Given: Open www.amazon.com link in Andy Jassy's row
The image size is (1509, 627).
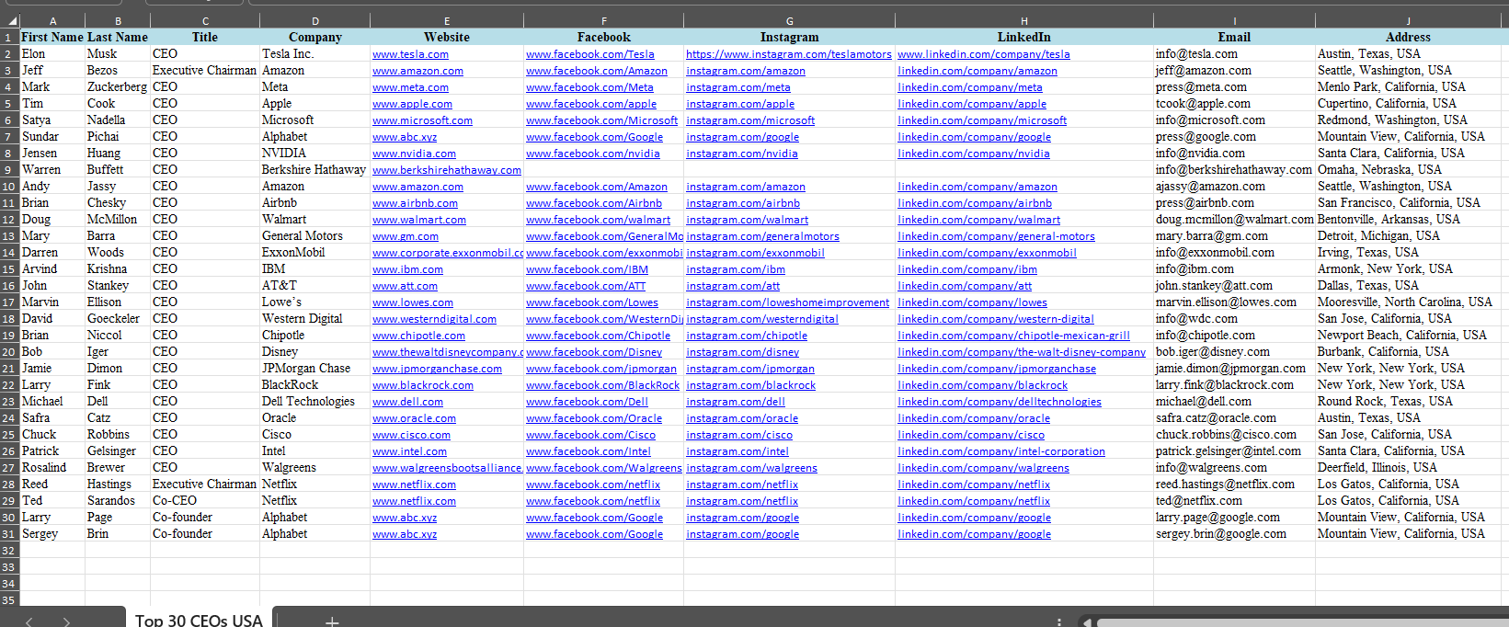Looking at the screenshot, I should point(417,187).
